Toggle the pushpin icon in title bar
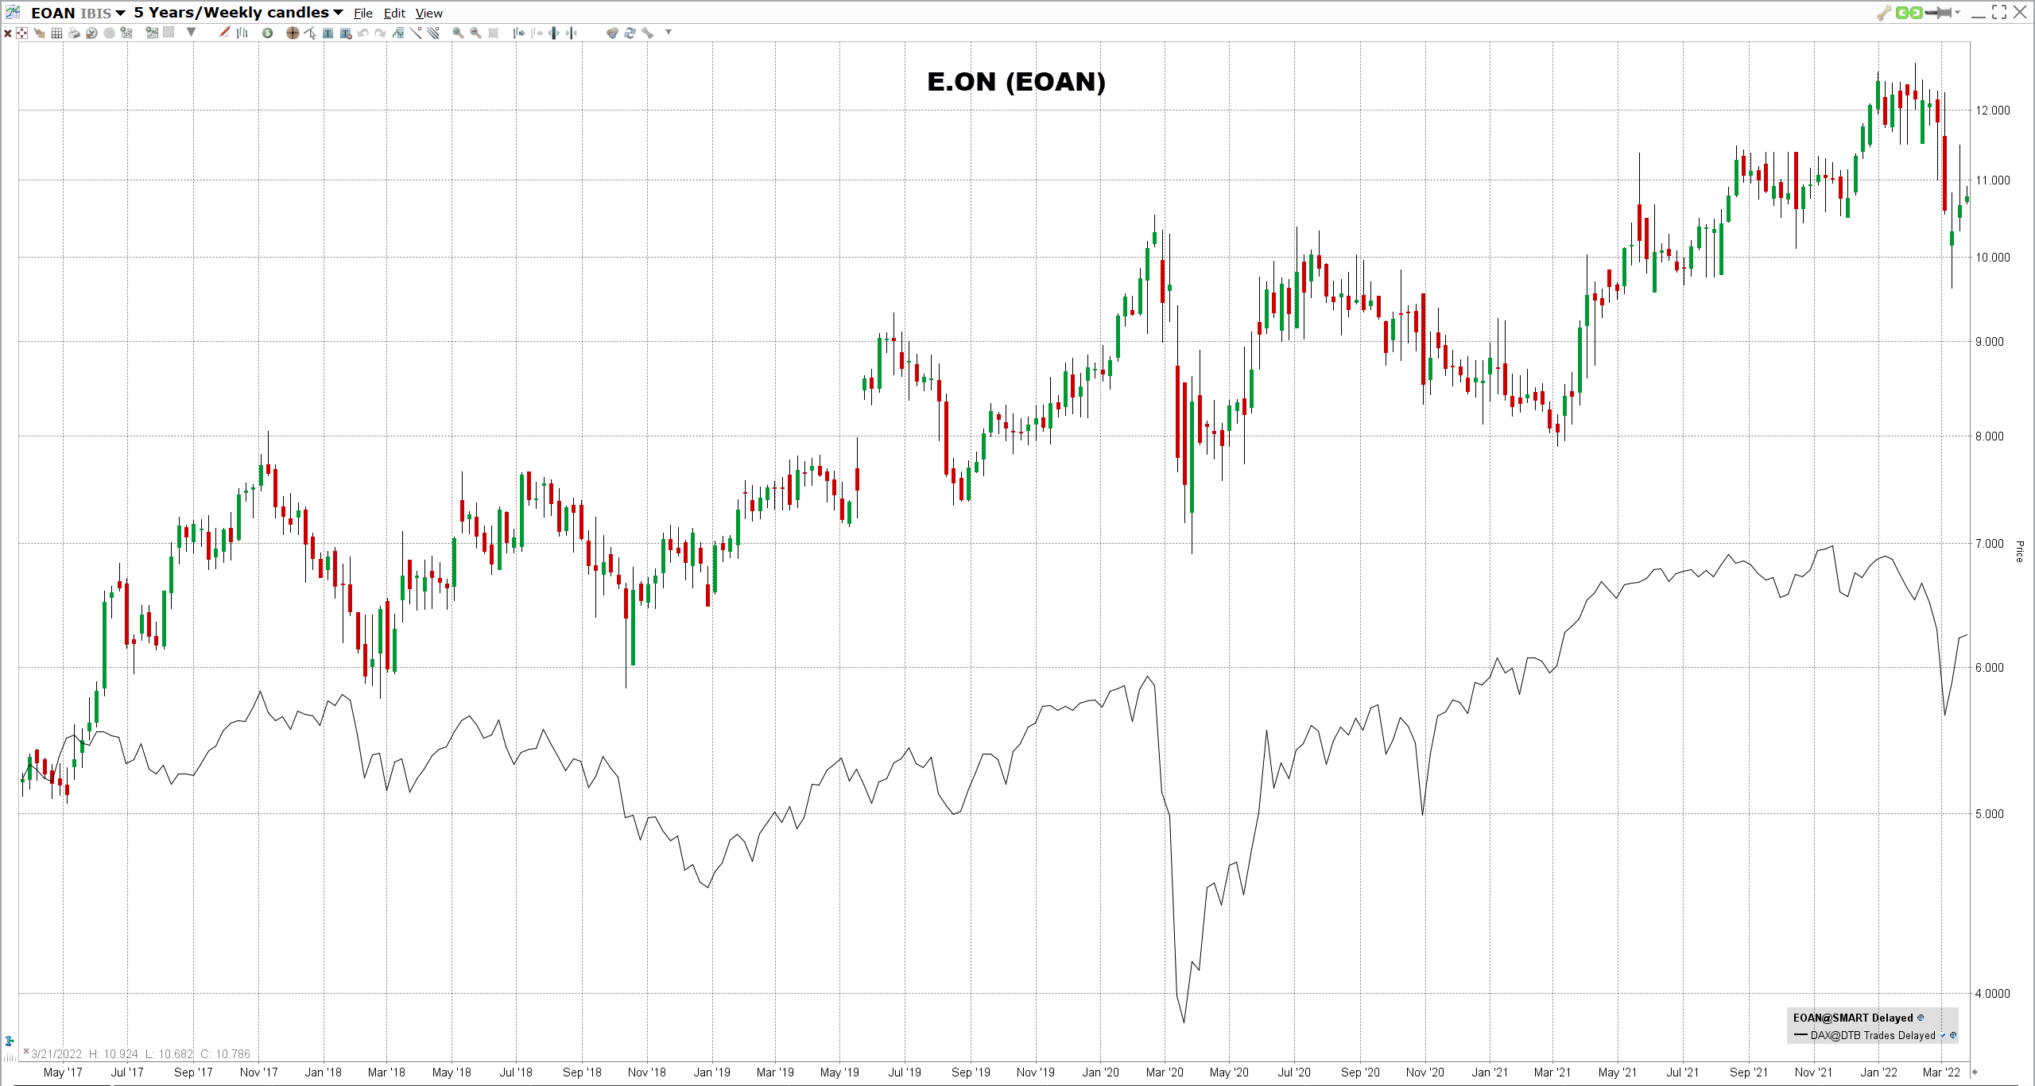 click(1938, 13)
